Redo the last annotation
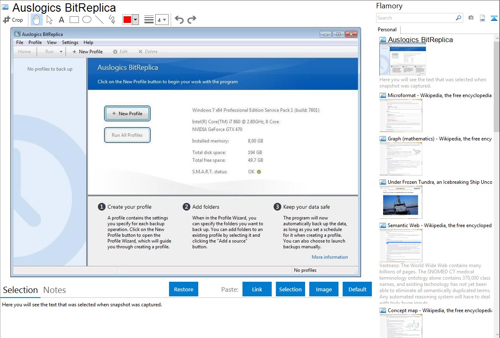Image resolution: width=500 pixels, height=338 pixels. pos(192,20)
